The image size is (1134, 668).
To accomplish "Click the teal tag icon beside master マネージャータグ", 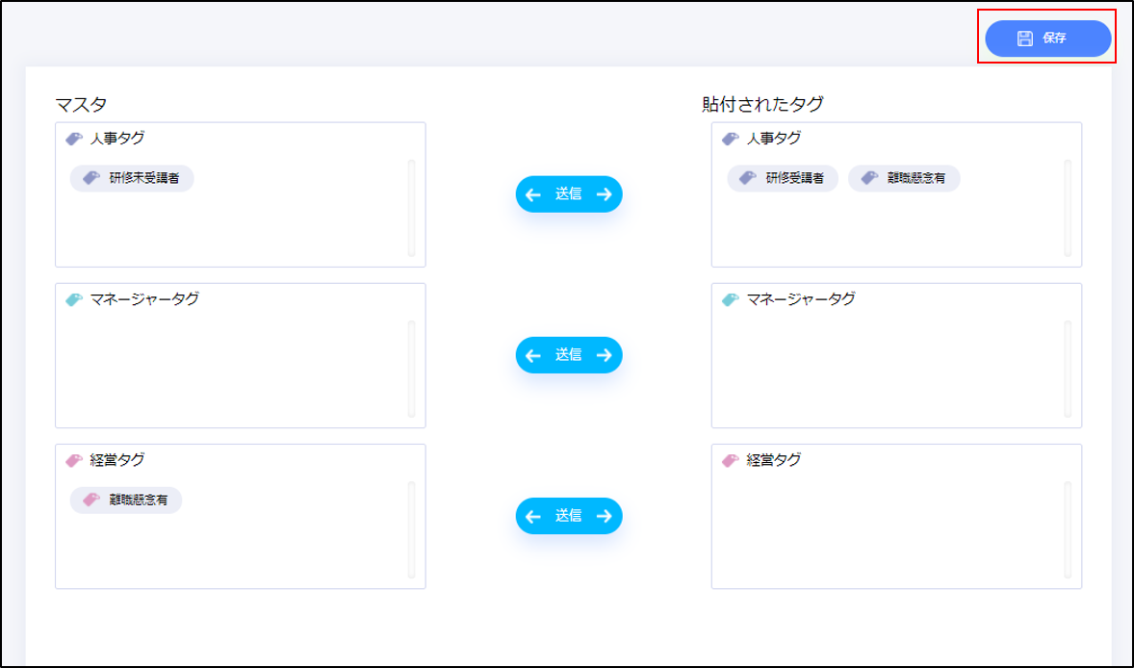I will (74, 299).
